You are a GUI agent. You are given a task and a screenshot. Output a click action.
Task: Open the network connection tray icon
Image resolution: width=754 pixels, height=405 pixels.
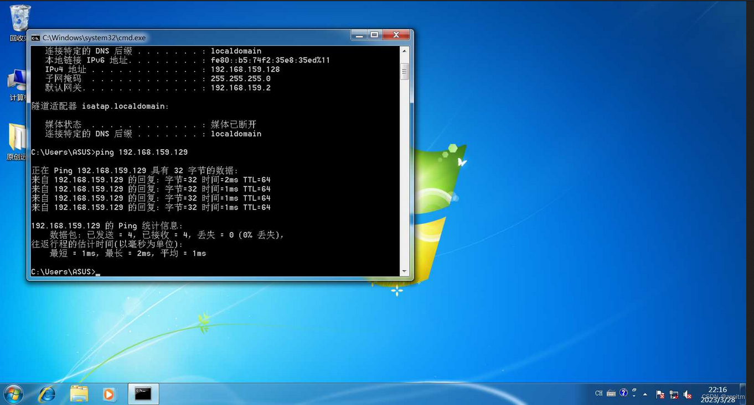pyautogui.click(x=674, y=394)
